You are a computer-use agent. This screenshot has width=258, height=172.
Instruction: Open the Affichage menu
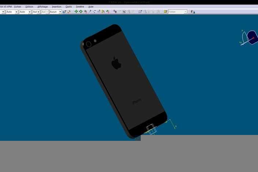pos(43,7)
